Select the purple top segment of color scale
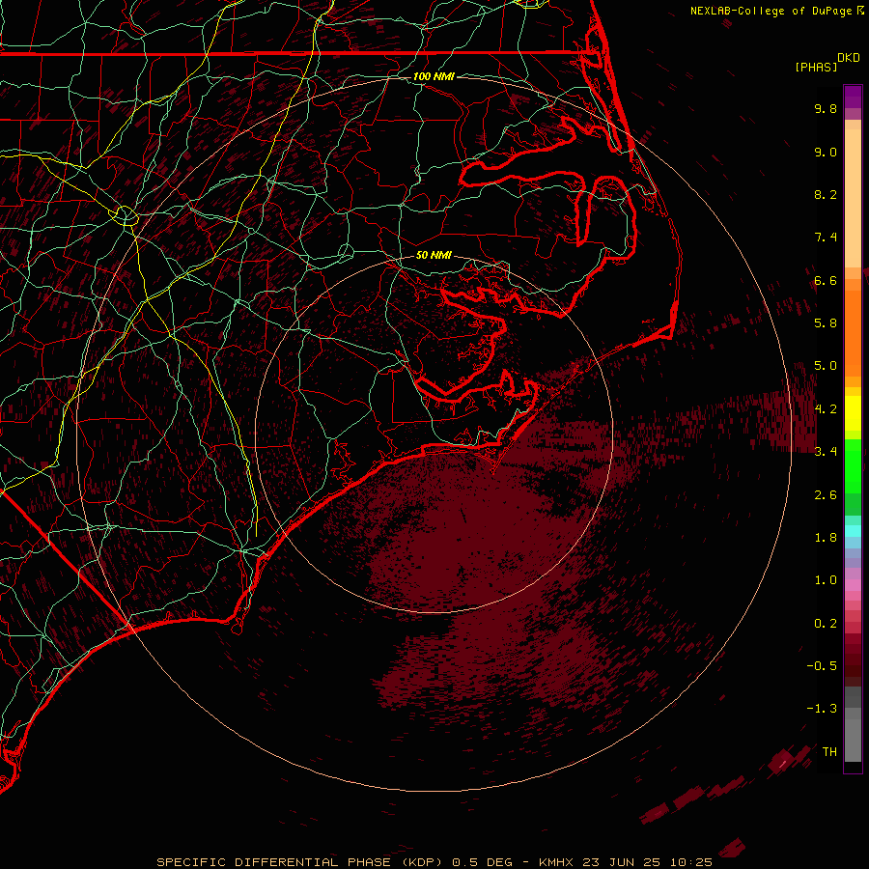Image resolution: width=869 pixels, height=869 pixels. click(853, 97)
